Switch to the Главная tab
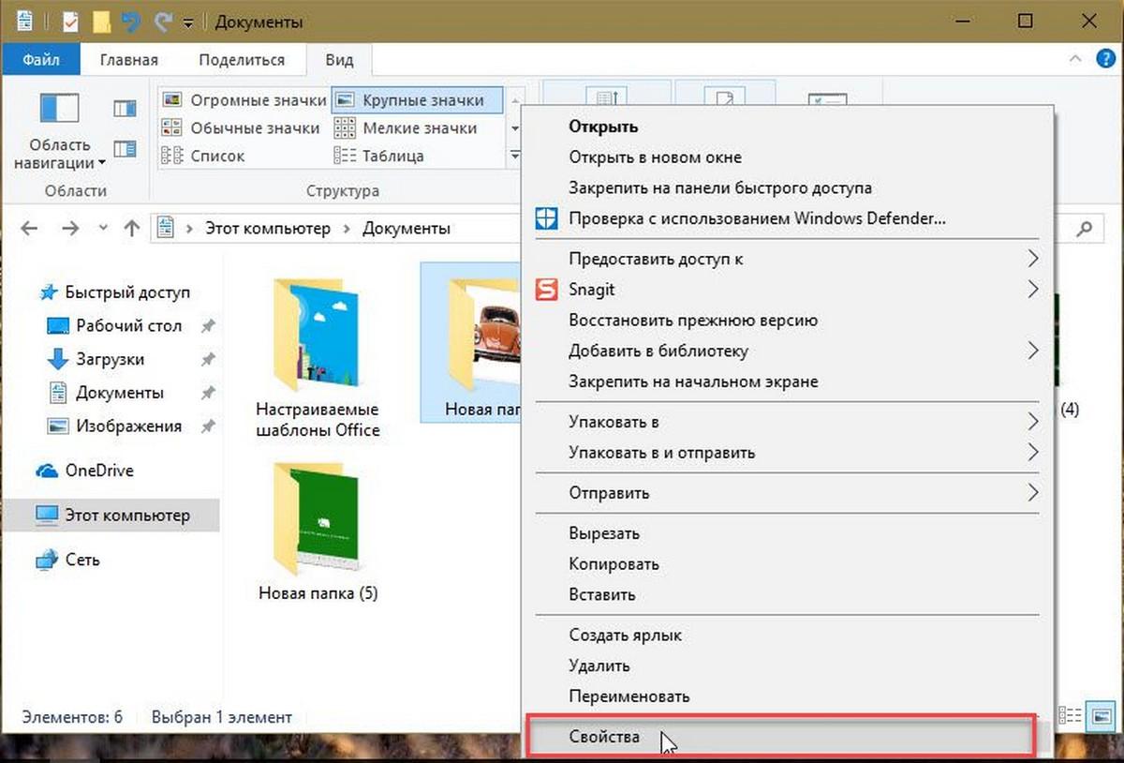This screenshot has width=1124, height=763. [129, 60]
